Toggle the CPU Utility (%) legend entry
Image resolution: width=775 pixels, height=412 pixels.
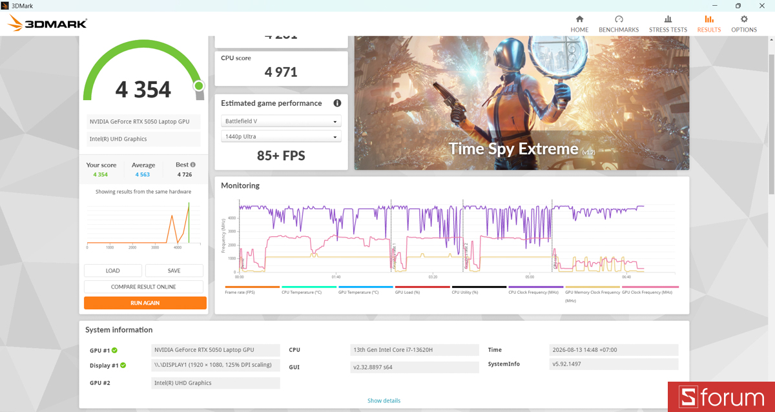pyautogui.click(x=479, y=289)
